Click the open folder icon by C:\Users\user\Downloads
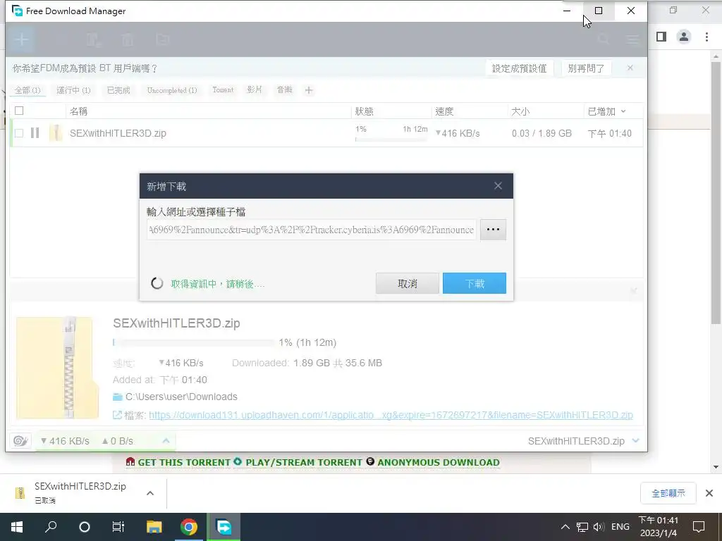This screenshot has height=541, width=722. click(x=118, y=397)
